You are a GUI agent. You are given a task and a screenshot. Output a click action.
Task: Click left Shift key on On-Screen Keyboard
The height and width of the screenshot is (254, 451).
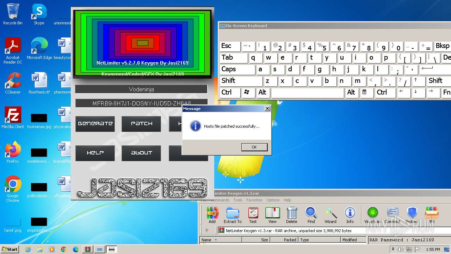coord(241,81)
